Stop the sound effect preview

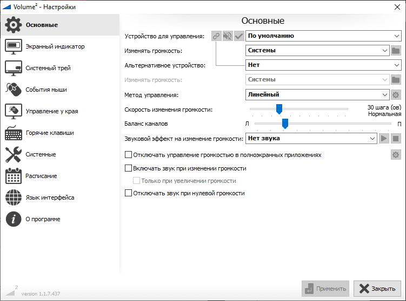point(396,139)
